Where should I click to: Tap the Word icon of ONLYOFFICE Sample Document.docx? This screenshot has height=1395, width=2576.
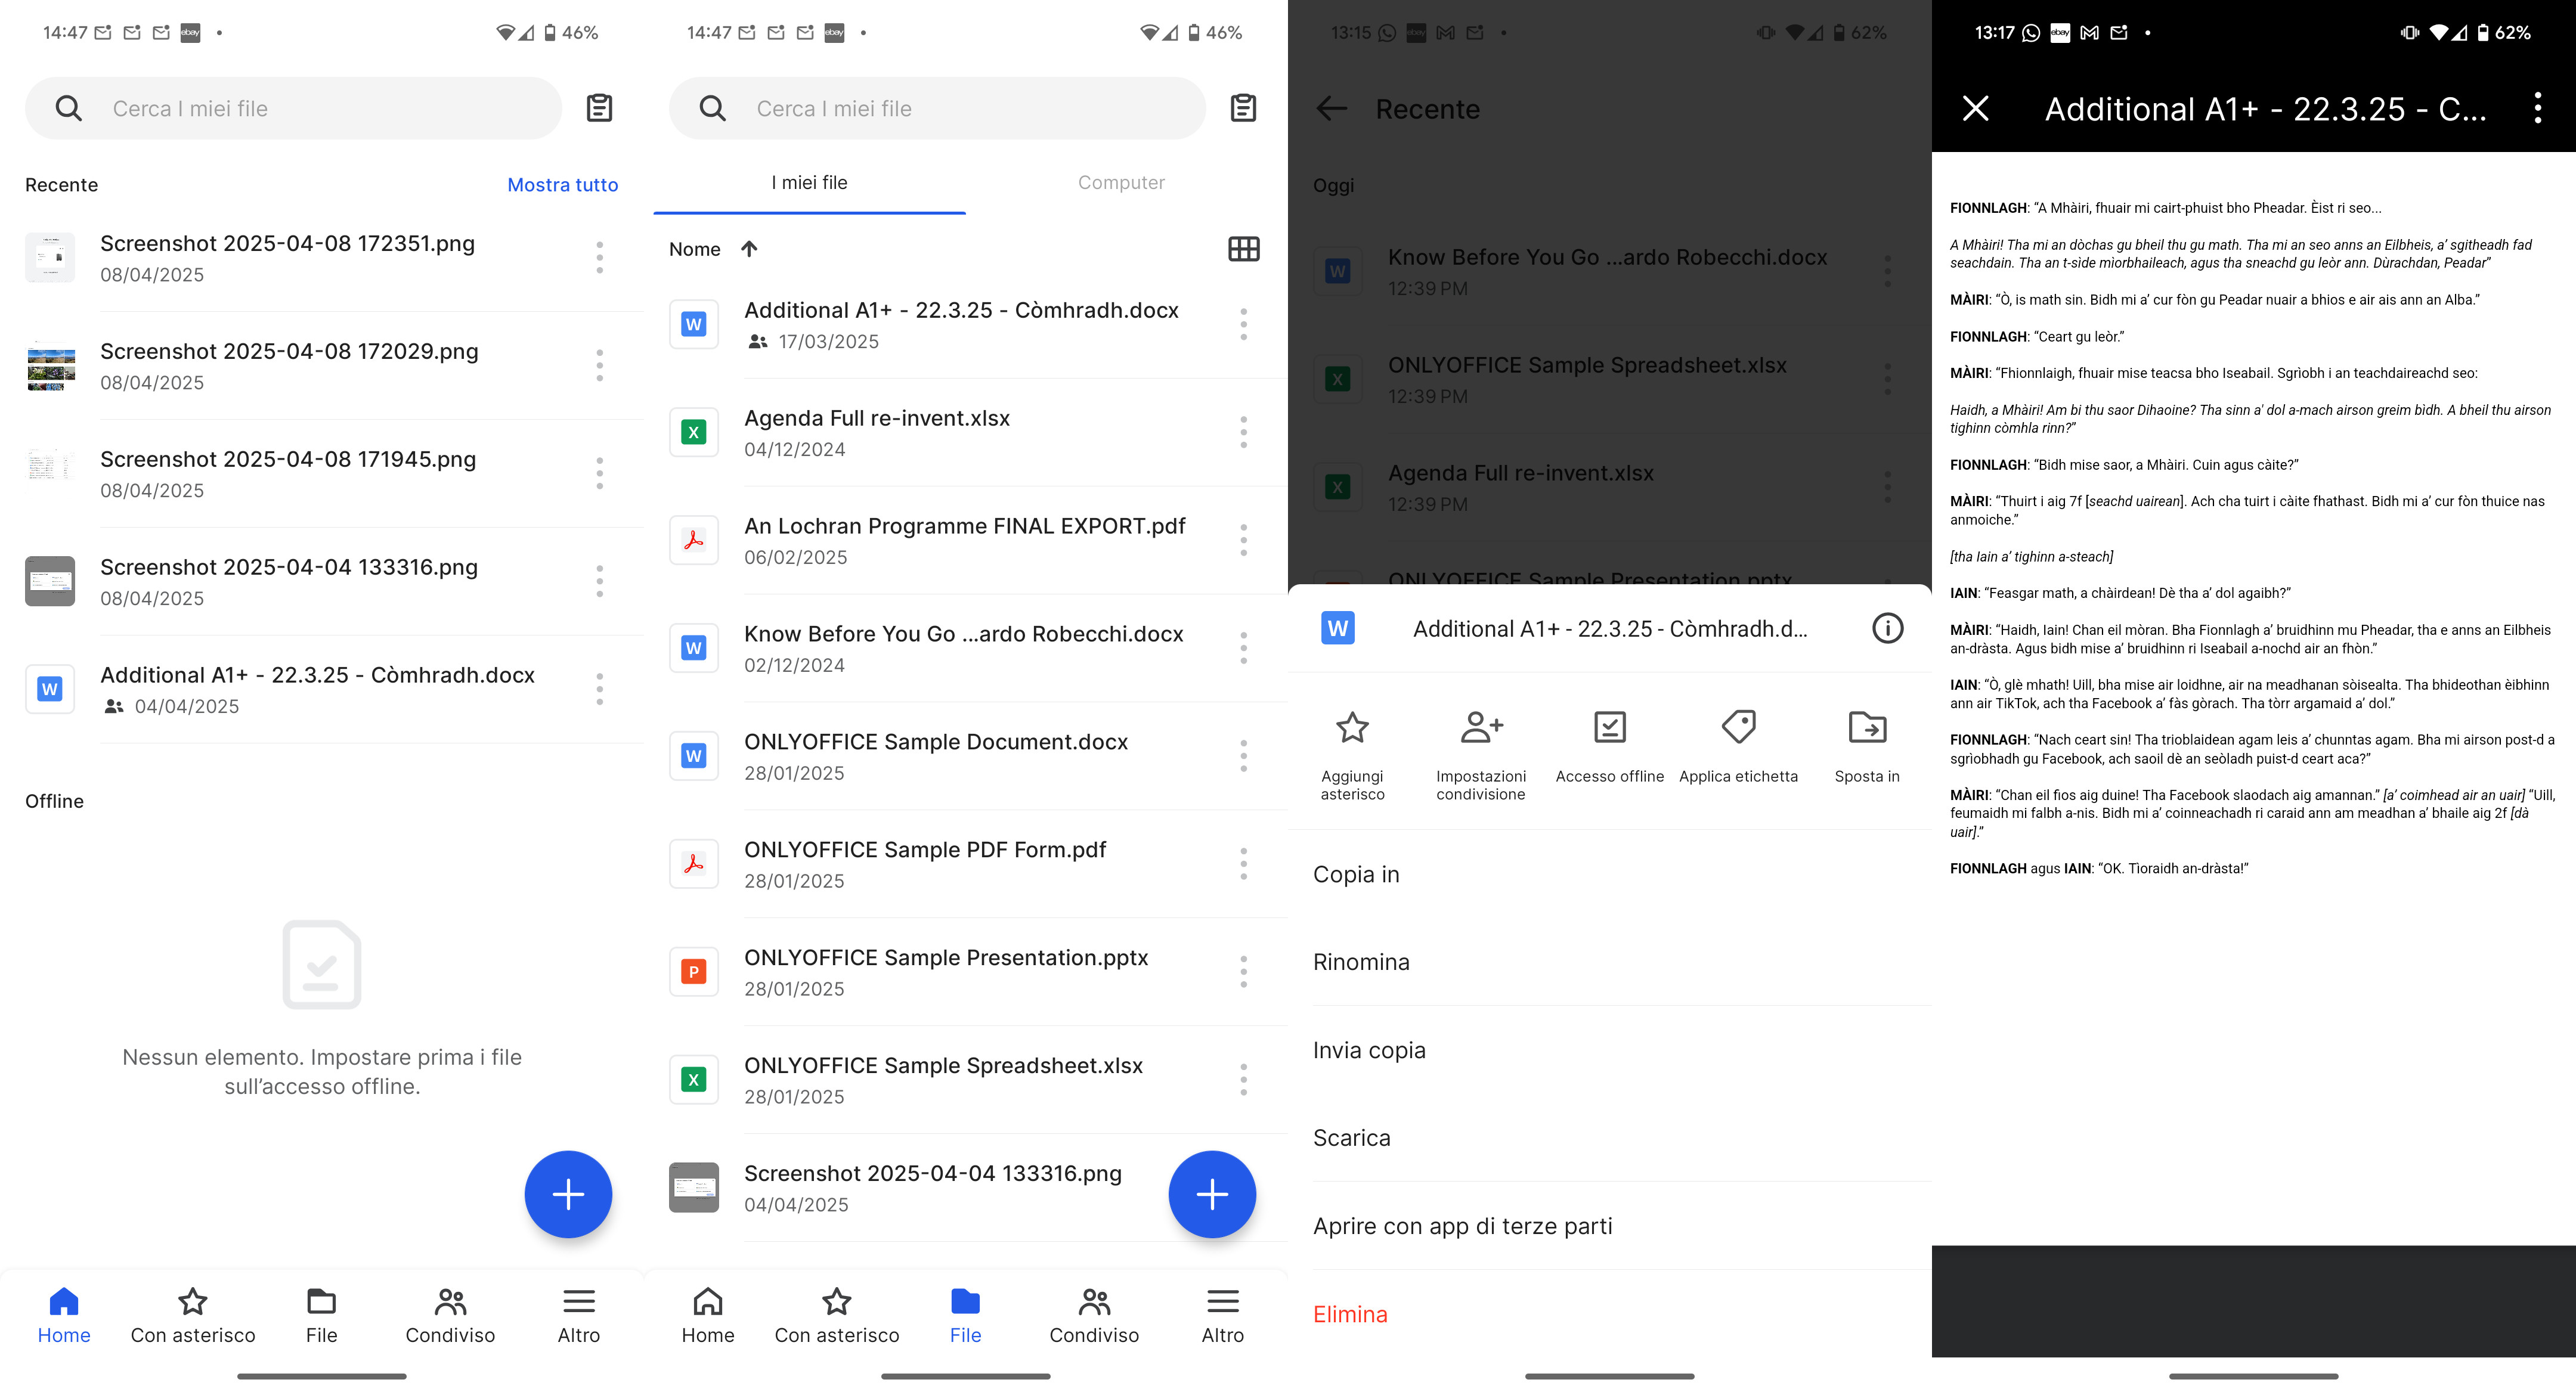(693, 756)
